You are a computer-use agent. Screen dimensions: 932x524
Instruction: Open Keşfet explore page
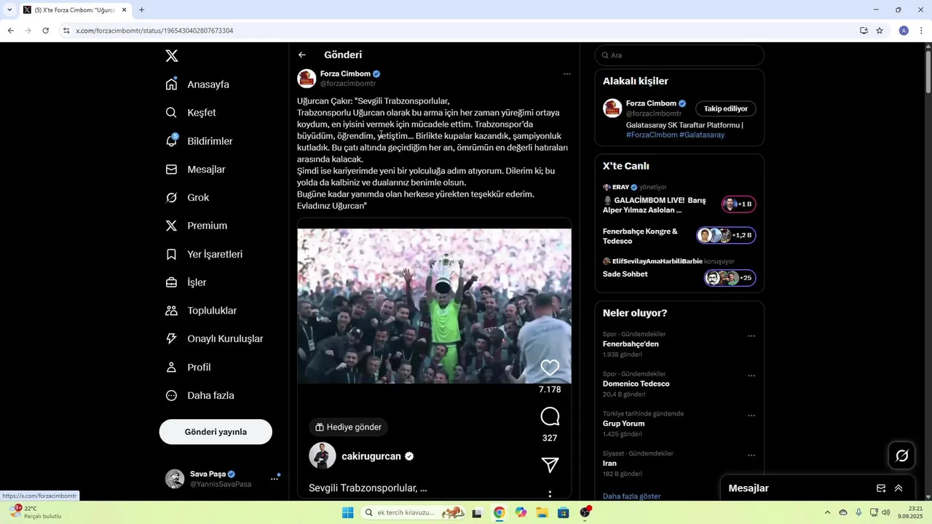(x=191, y=113)
